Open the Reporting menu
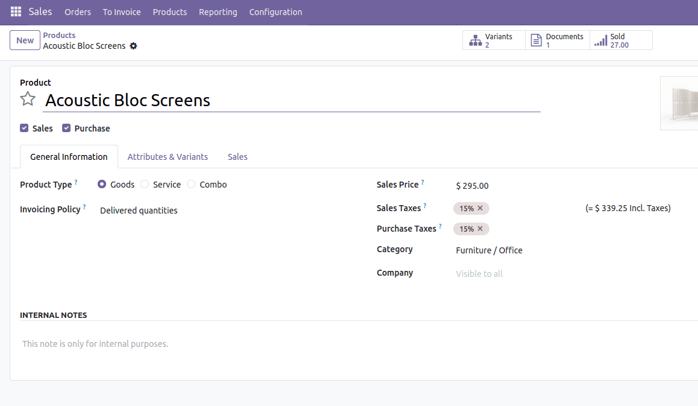Viewport: 698px width, 406px height. 218,12
